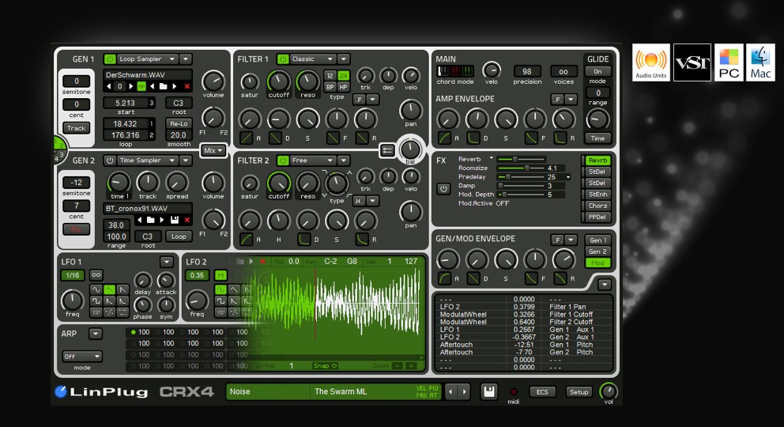Open the ECS button
The width and height of the screenshot is (784, 427).
click(x=542, y=392)
